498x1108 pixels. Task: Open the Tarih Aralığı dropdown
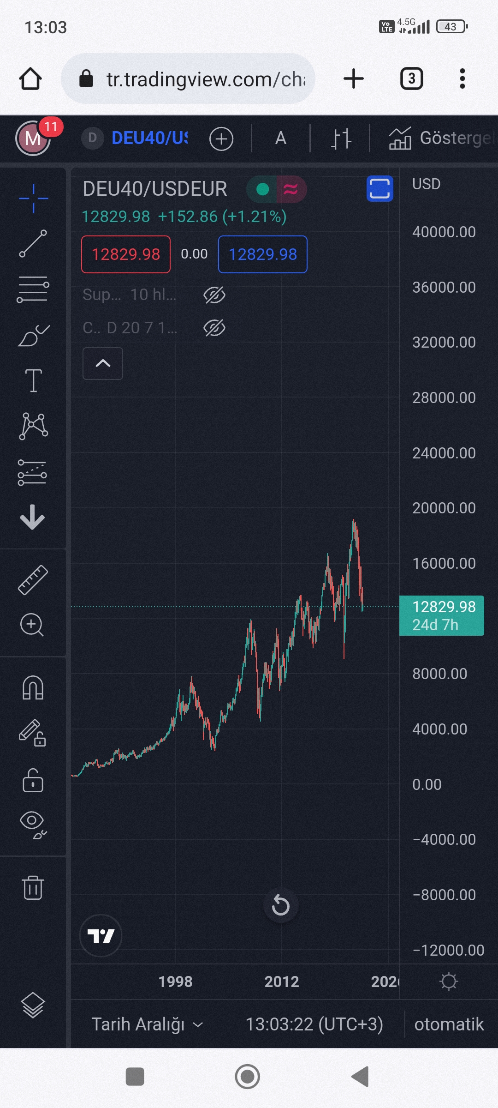point(147,1024)
